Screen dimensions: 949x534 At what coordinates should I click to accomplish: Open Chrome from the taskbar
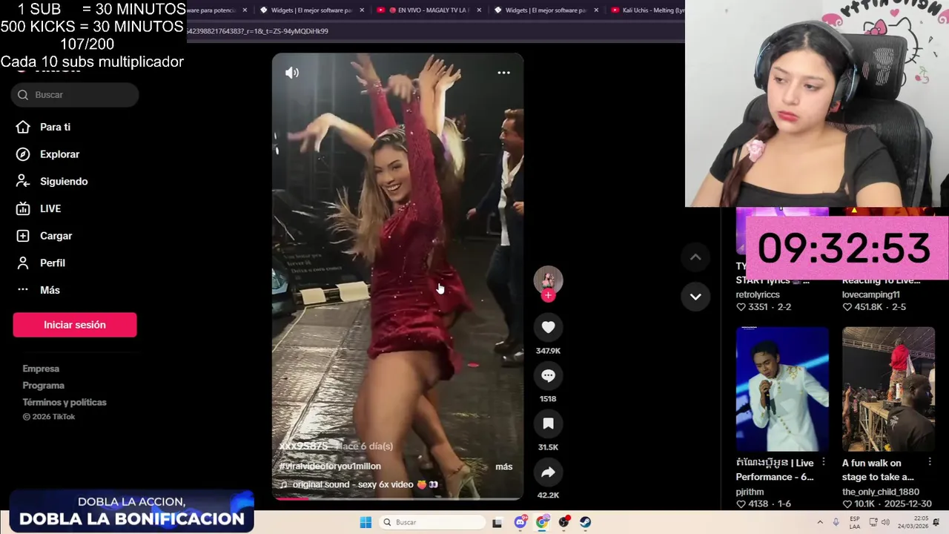coord(542,522)
